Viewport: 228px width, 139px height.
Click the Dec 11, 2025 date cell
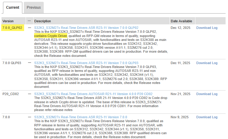(180, 63)
